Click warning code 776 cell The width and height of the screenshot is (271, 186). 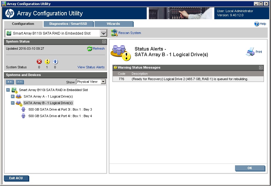[x=121, y=79]
